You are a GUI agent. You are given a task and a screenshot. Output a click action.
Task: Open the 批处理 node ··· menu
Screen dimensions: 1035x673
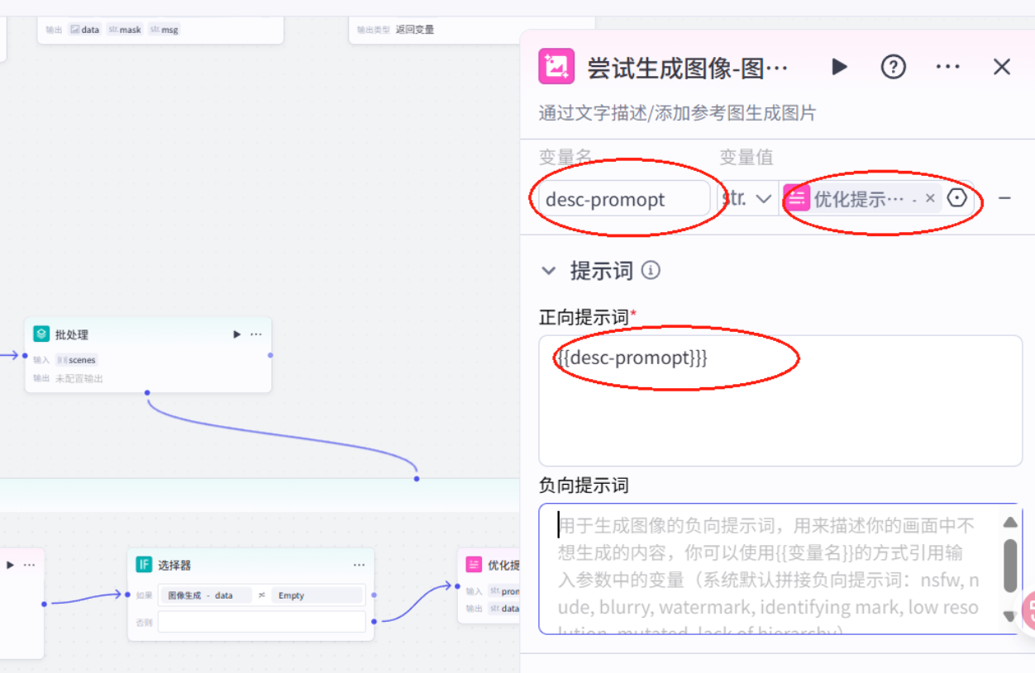[x=256, y=334]
